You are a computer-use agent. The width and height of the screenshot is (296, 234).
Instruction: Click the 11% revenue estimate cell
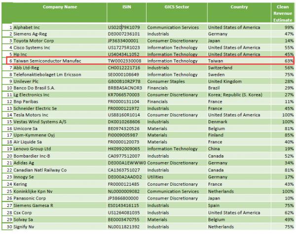coord(283,101)
